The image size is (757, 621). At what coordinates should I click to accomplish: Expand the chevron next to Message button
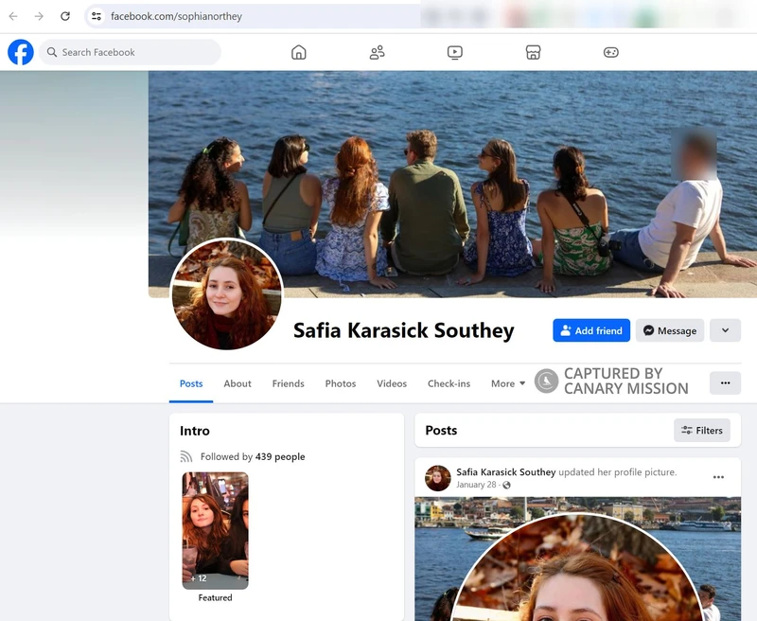(x=725, y=330)
